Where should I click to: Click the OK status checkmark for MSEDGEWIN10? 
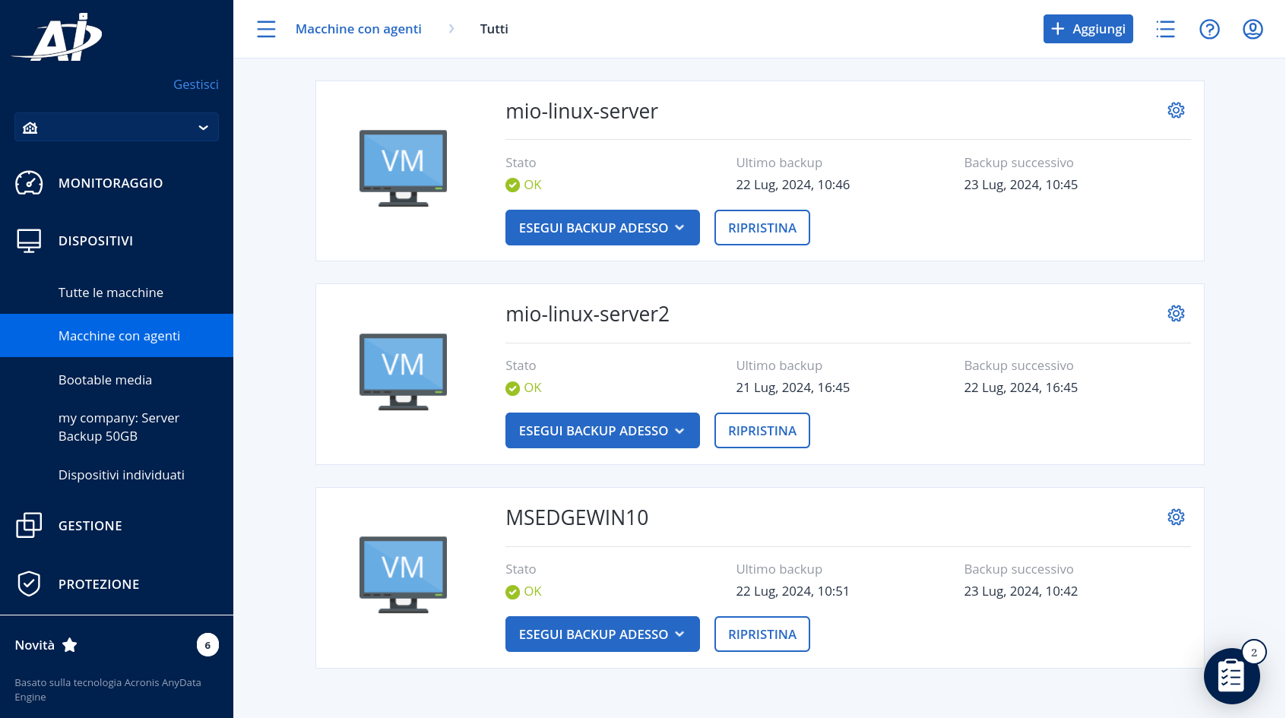click(x=513, y=592)
